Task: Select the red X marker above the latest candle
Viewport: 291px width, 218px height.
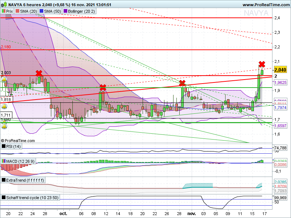Action: coord(262,64)
